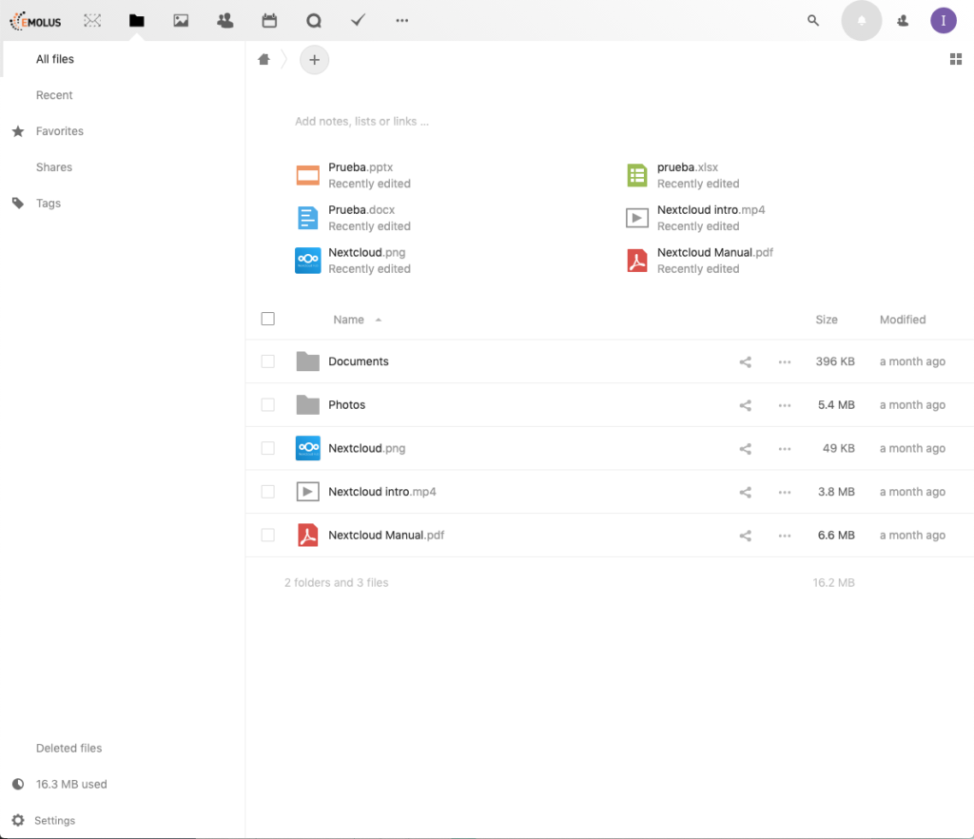Expand more apps in the top bar

coord(402,21)
